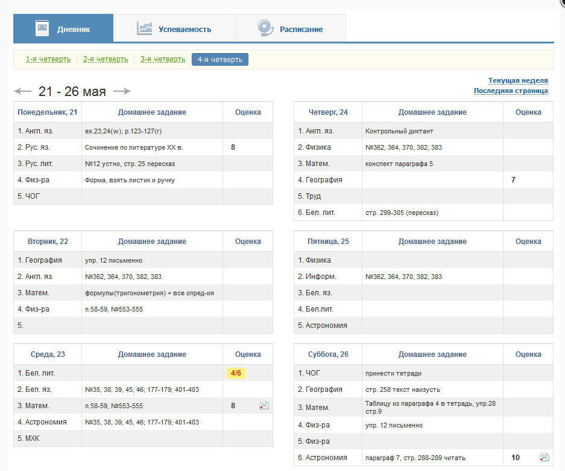Image resolution: width=565 pixels, height=471 pixels.
Task: Switch to the Расписание tab
Action: click(291, 28)
